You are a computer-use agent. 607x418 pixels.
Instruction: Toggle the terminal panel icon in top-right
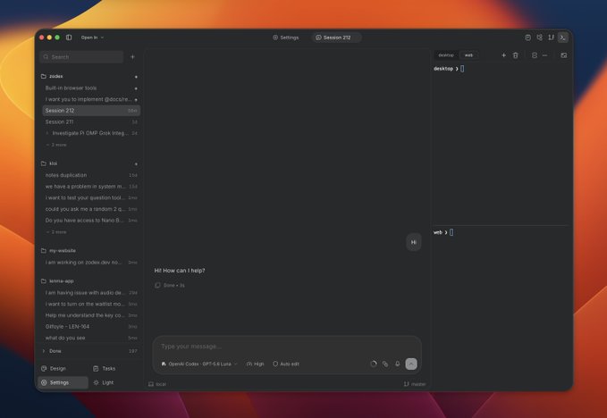point(563,38)
